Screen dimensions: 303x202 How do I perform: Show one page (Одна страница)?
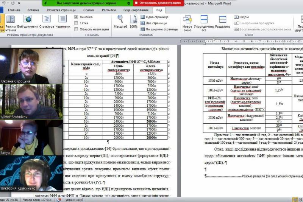click(155, 17)
